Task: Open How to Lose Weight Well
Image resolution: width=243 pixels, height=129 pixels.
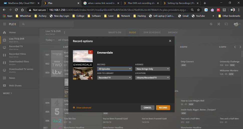Action: pyautogui.click(x=192, y=101)
